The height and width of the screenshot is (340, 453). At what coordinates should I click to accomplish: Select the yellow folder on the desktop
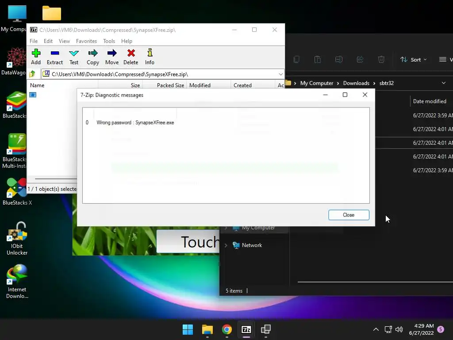tap(52, 13)
